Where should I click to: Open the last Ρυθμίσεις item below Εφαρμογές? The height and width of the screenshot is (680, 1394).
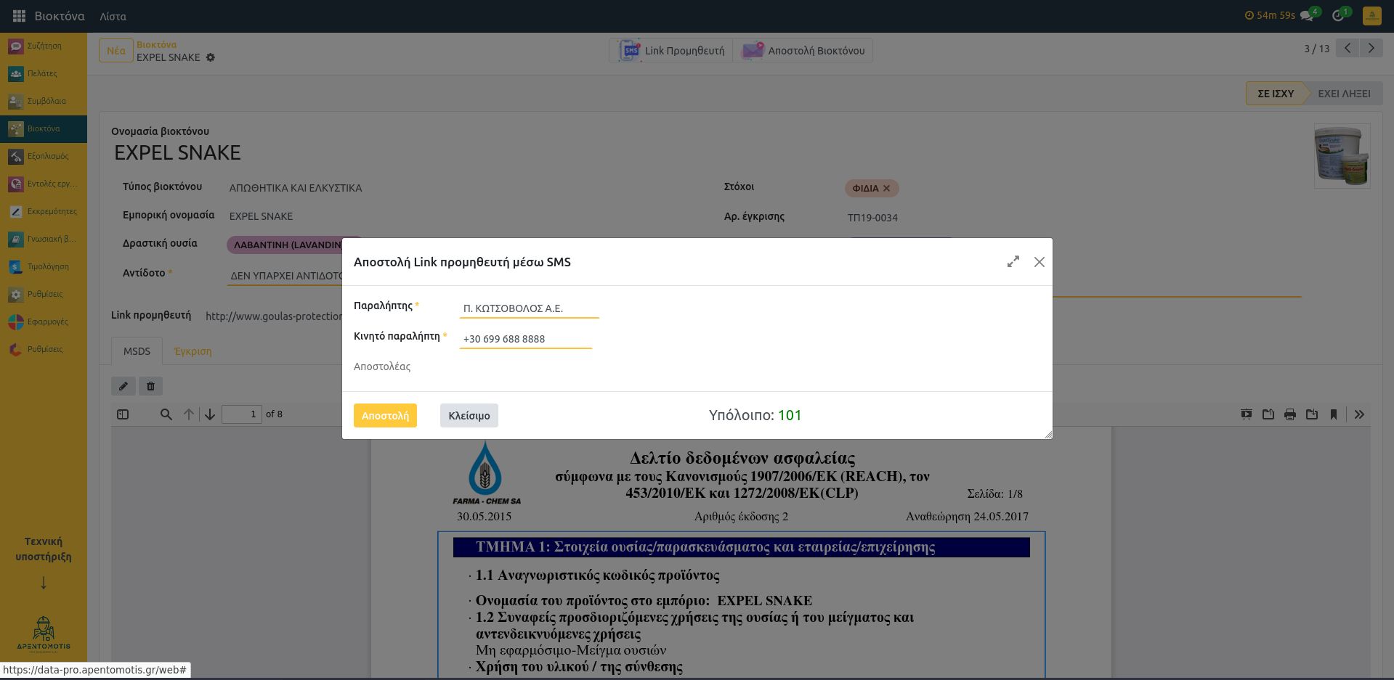[x=44, y=349]
